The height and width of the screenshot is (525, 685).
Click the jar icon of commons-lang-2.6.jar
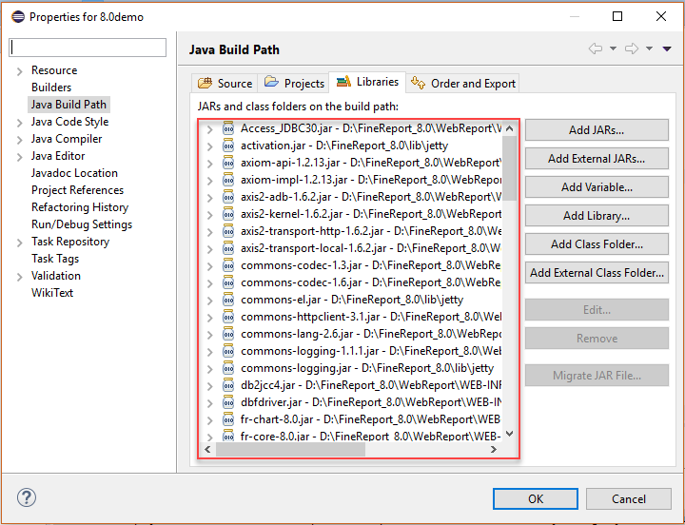pyautogui.click(x=228, y=334)
